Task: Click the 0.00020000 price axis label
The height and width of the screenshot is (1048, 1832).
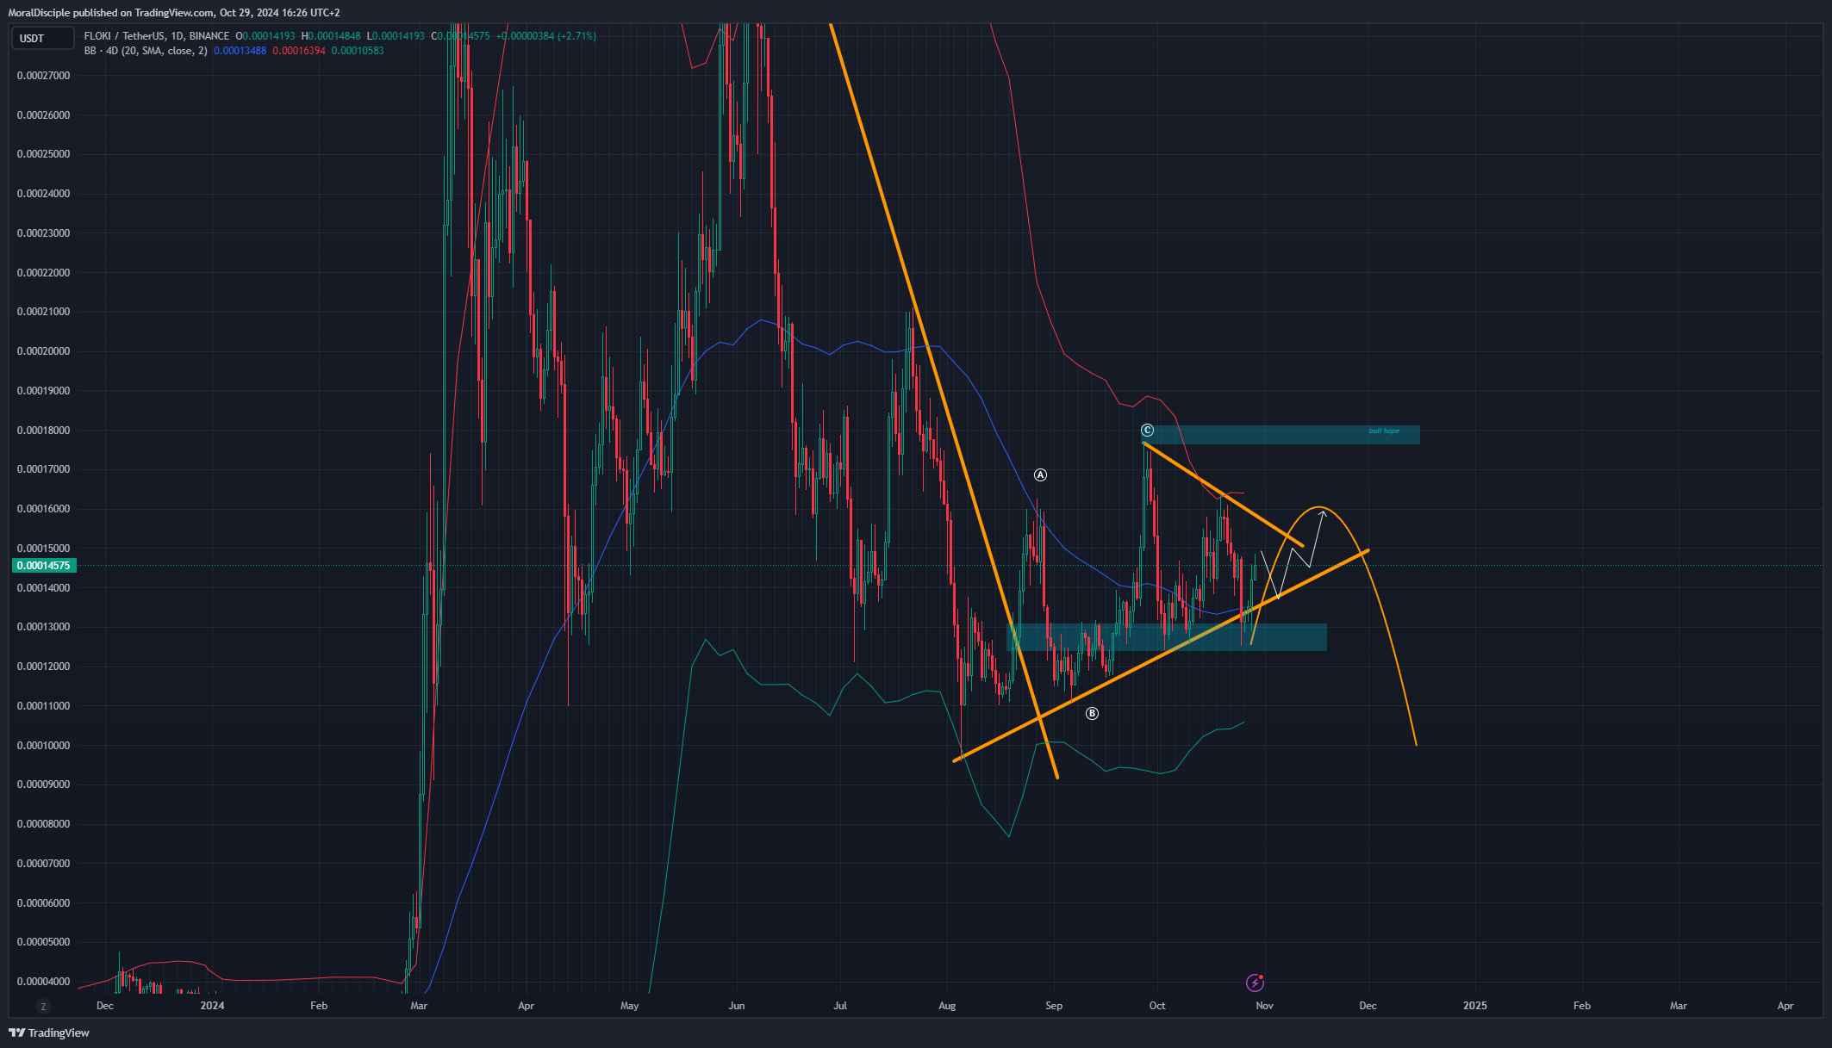Action: 44,351
